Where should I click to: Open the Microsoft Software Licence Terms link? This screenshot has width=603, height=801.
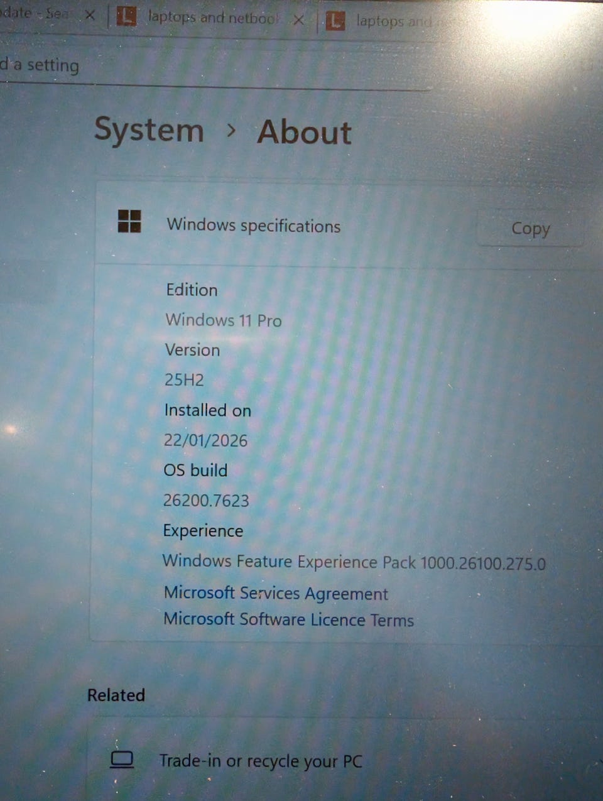coord(288,619)
